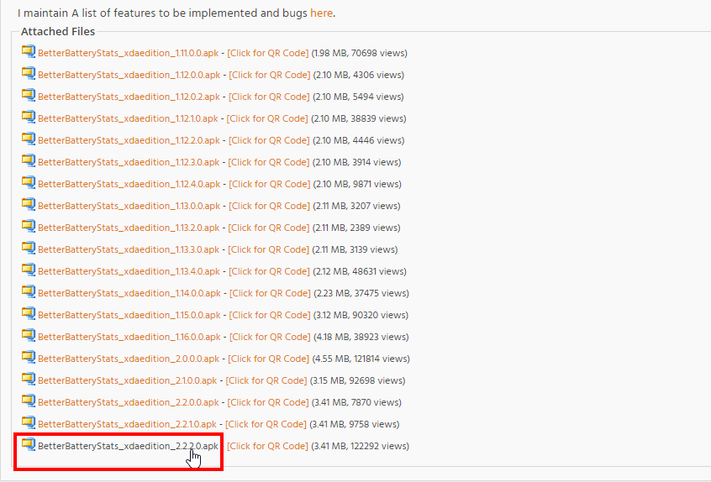The width and height of the screenshot is (711, 482).
Task: Click the file icon beside the 1.12.3.0 apk
Action: (x=29, y=160)
